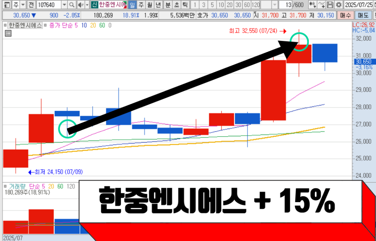Choose the 30 interval button
Viewport: 376px width, 241px height.
click(238, 4)
